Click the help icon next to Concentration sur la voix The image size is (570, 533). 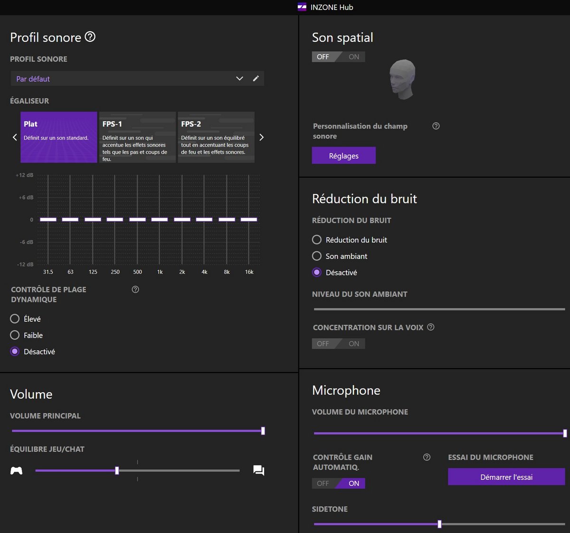click(431, 327)
